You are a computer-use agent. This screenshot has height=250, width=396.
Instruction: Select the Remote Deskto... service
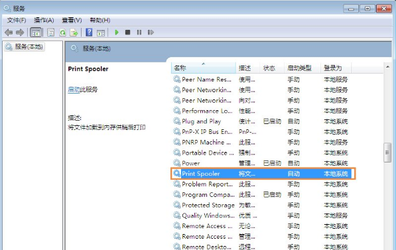click(261, 247)
